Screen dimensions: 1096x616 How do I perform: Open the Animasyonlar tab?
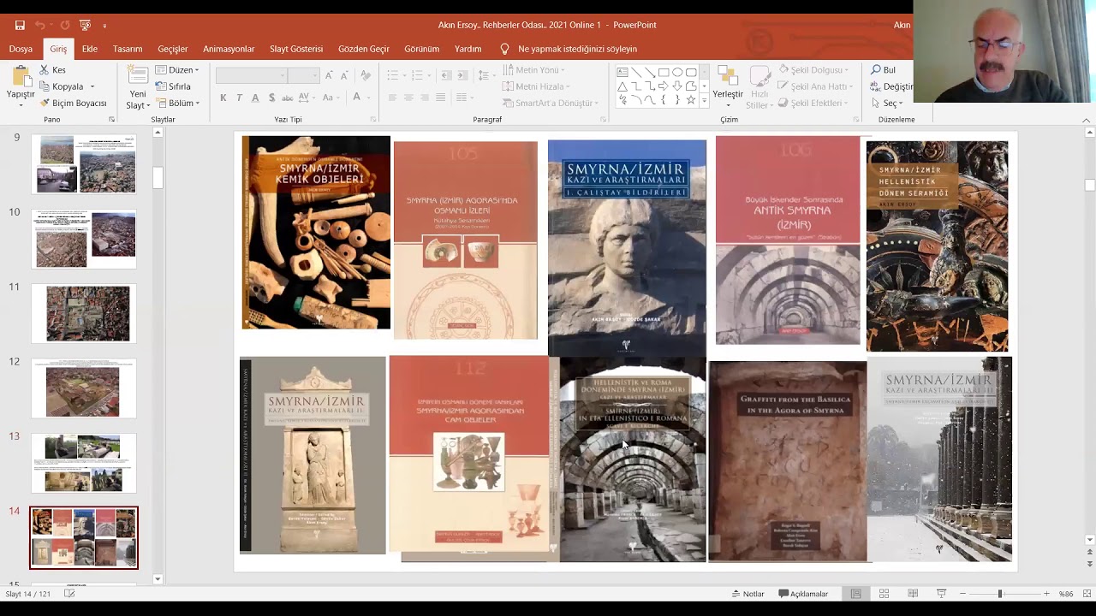tap(229, 49)
